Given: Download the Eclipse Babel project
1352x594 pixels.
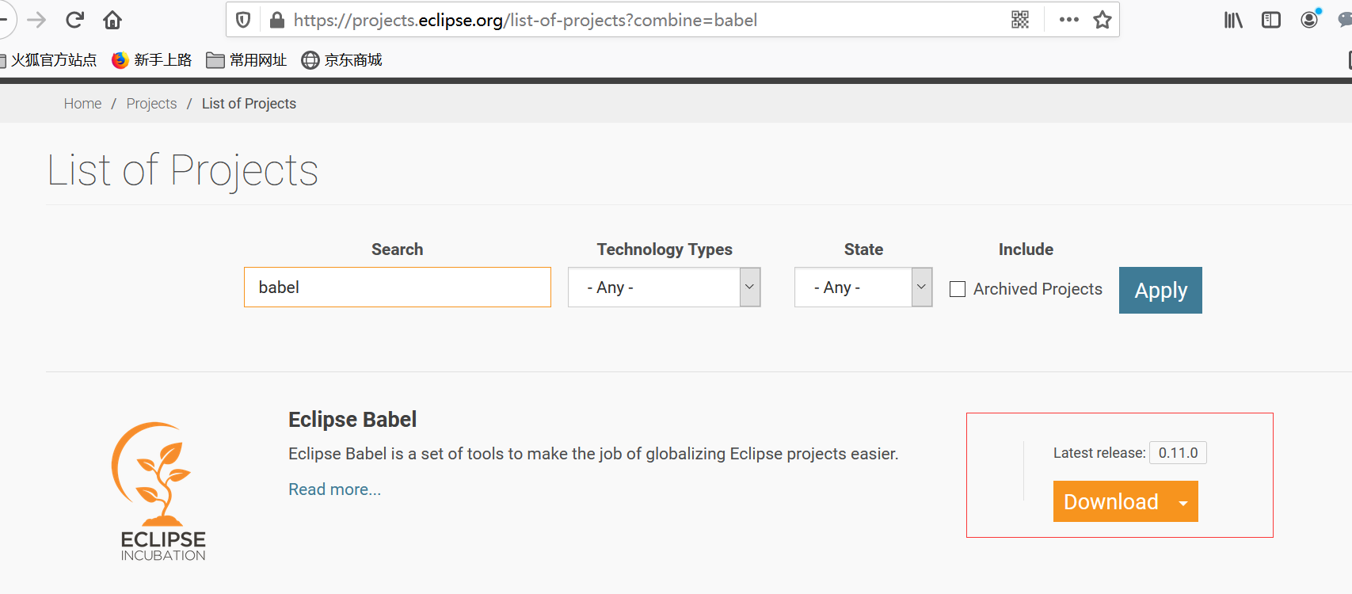Looking at the screenshot, I should [x=1110, y=501].
